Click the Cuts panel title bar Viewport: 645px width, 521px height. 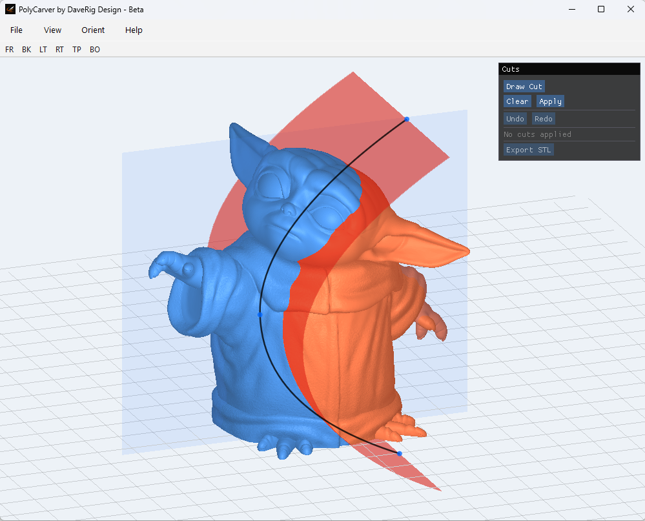point(569,69)
